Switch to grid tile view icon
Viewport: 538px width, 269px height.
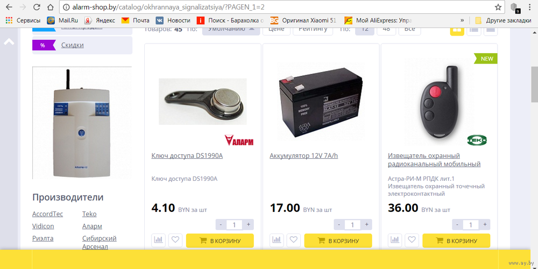coord(457,30)
